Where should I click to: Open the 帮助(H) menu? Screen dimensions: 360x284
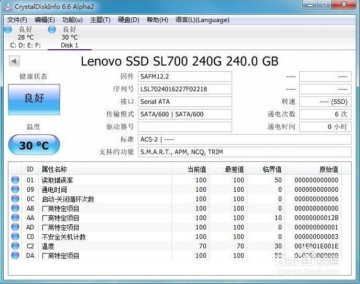(157, 20)
